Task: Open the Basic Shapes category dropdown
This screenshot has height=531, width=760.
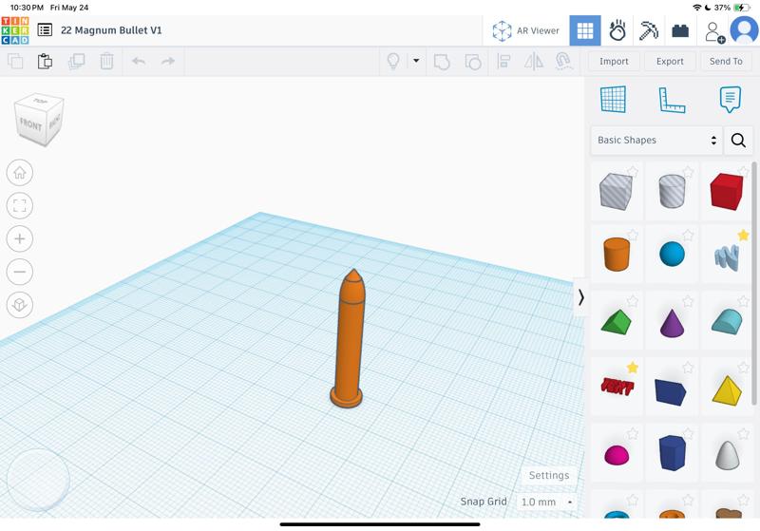Action: (x=656, y=140)
